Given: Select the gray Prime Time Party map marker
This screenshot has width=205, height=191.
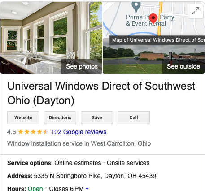Looking at the screenshot, I should point(136,7).
